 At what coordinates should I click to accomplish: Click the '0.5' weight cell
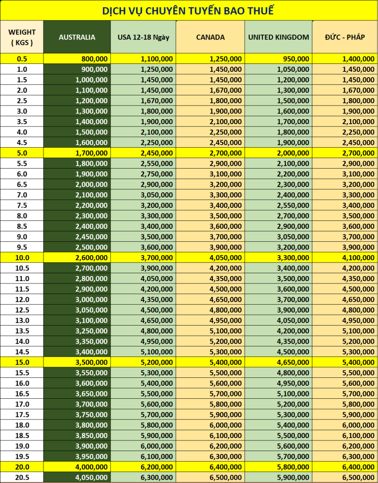point(22,58)
